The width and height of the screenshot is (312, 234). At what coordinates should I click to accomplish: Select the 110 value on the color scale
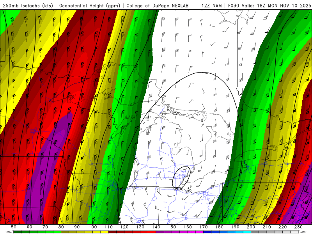coord(109,227)
